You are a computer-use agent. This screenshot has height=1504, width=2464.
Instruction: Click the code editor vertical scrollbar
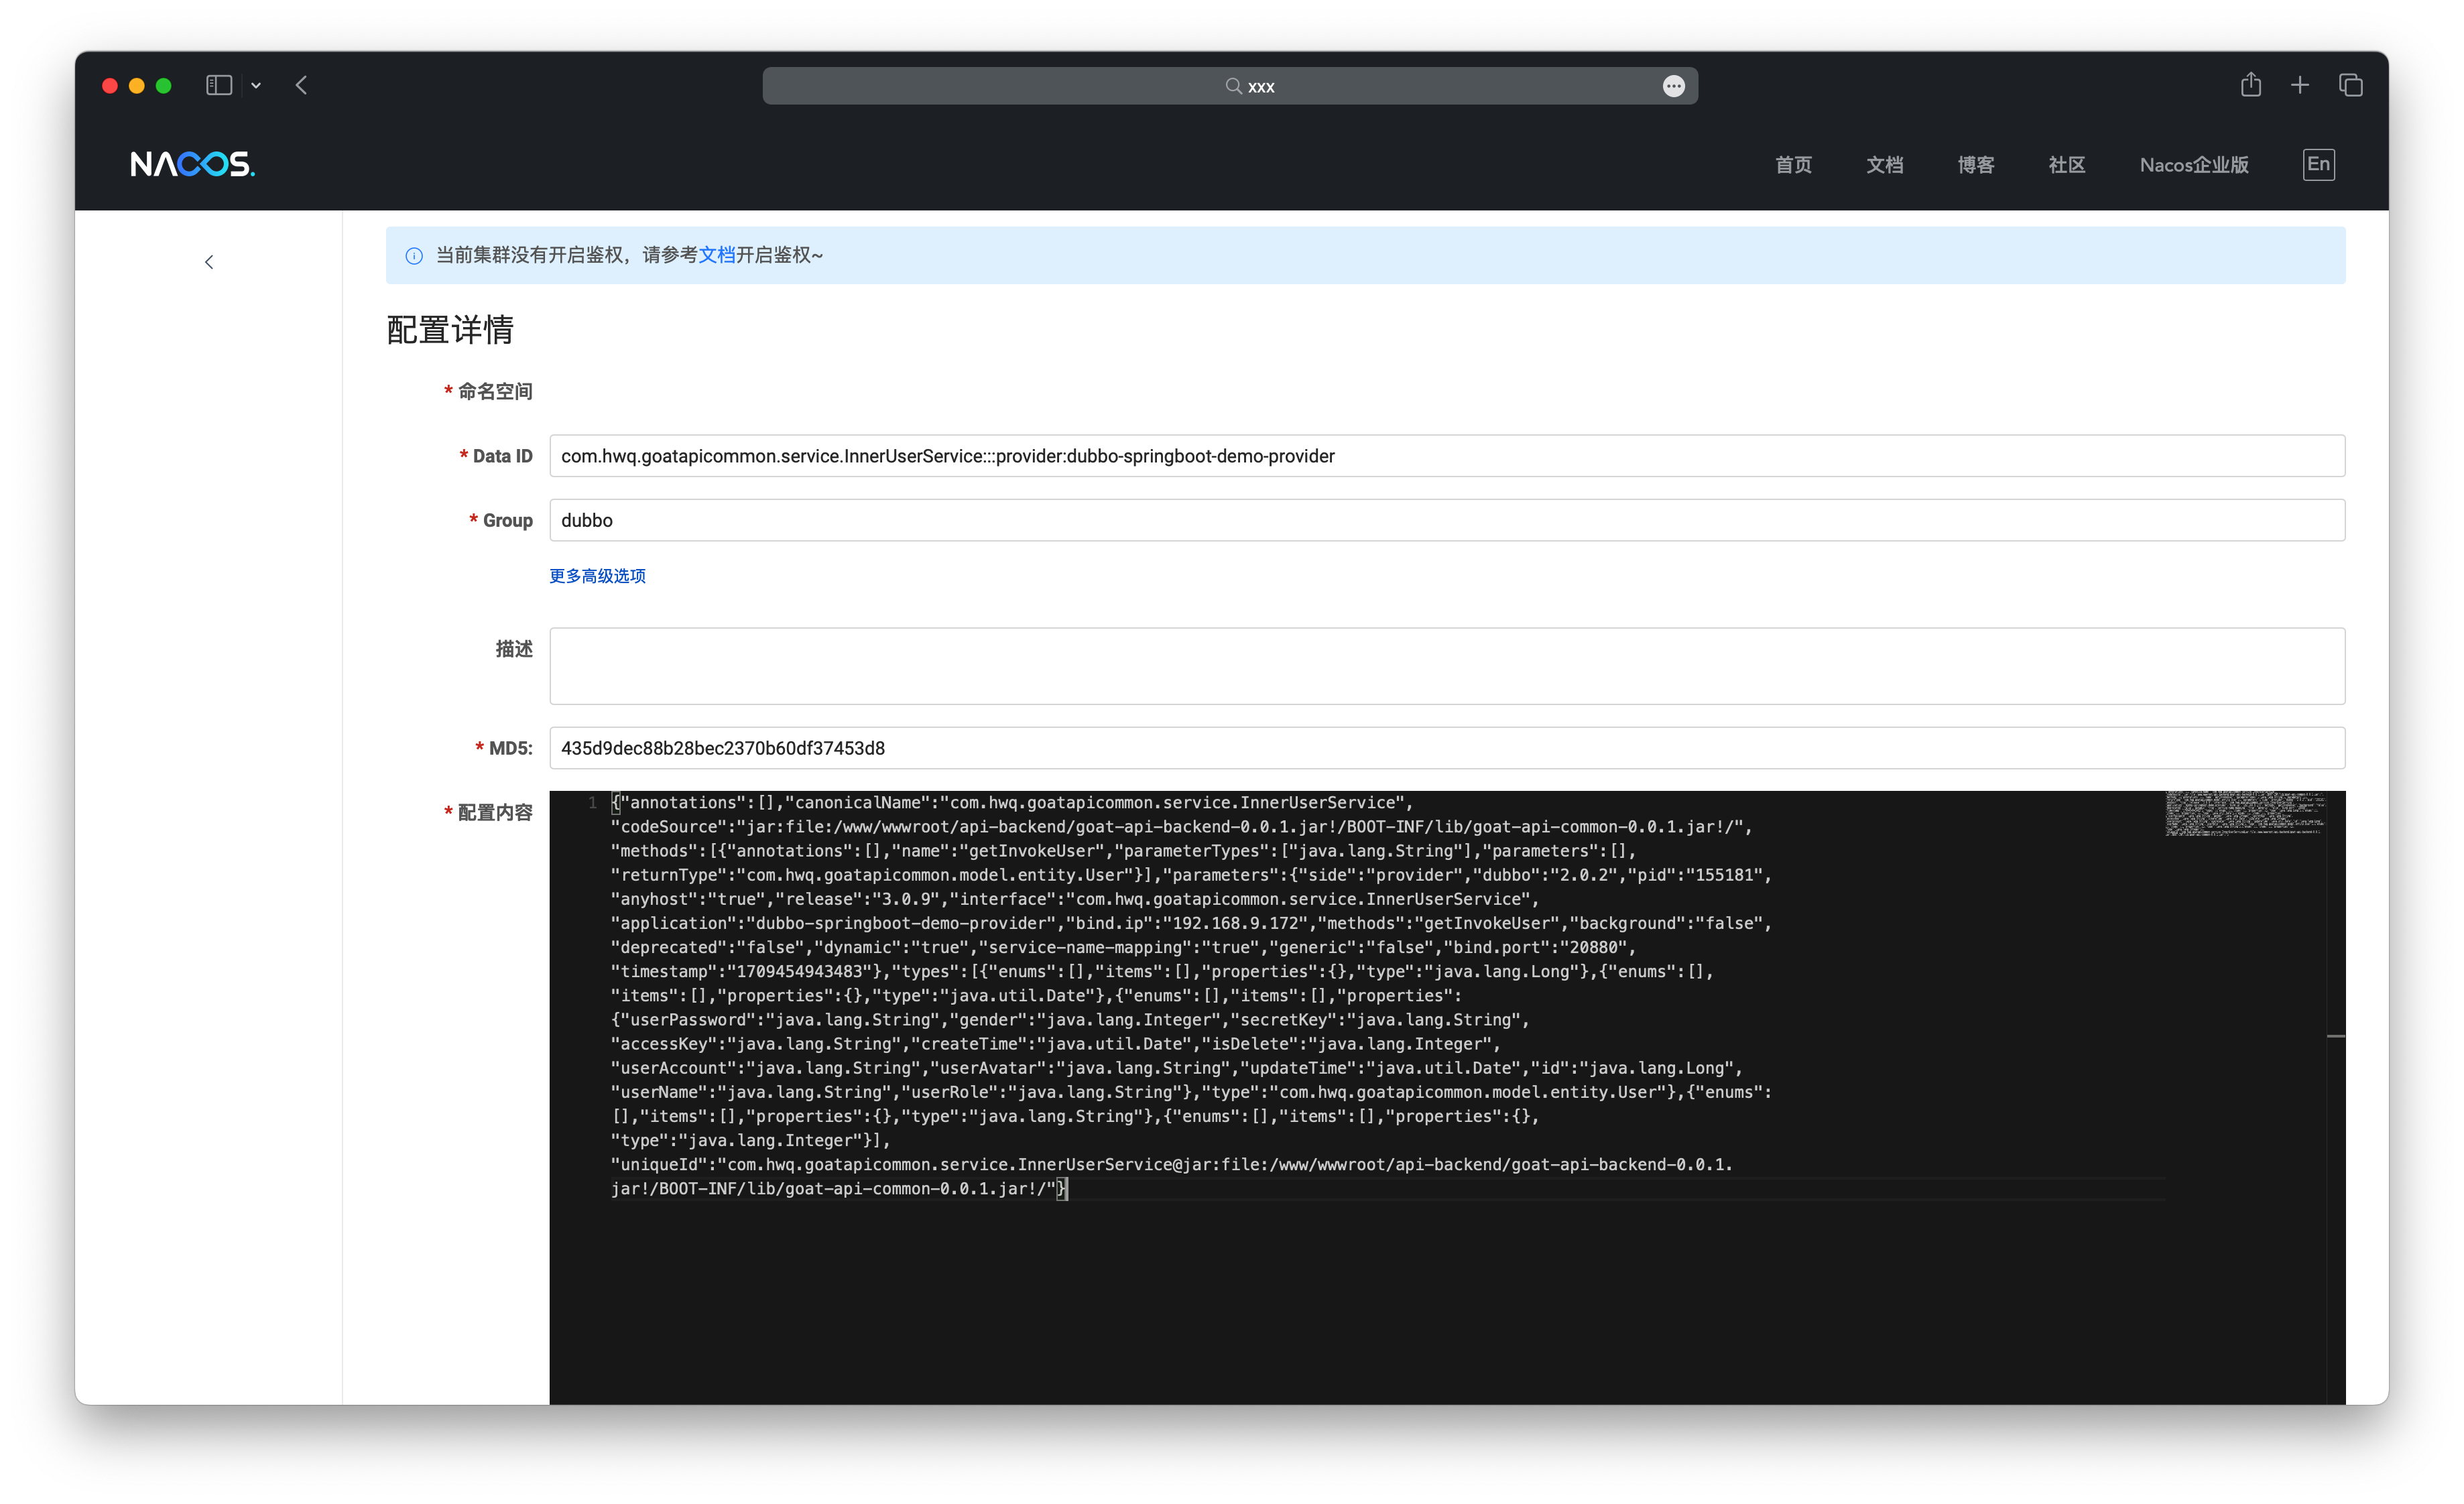[x=2335, y=1097]
